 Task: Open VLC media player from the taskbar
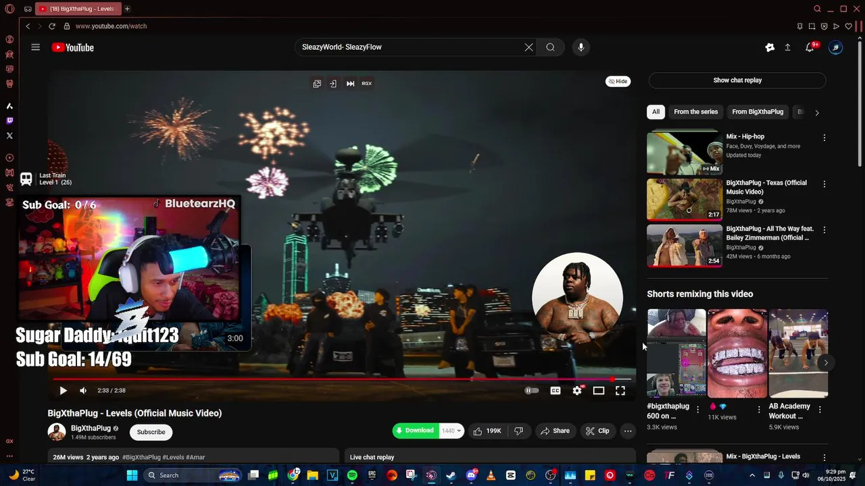click(491, 475)
